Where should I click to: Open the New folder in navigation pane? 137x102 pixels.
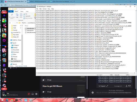click(x=16, y=35)
